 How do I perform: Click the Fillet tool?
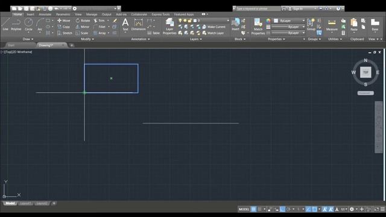coord(100,27)
